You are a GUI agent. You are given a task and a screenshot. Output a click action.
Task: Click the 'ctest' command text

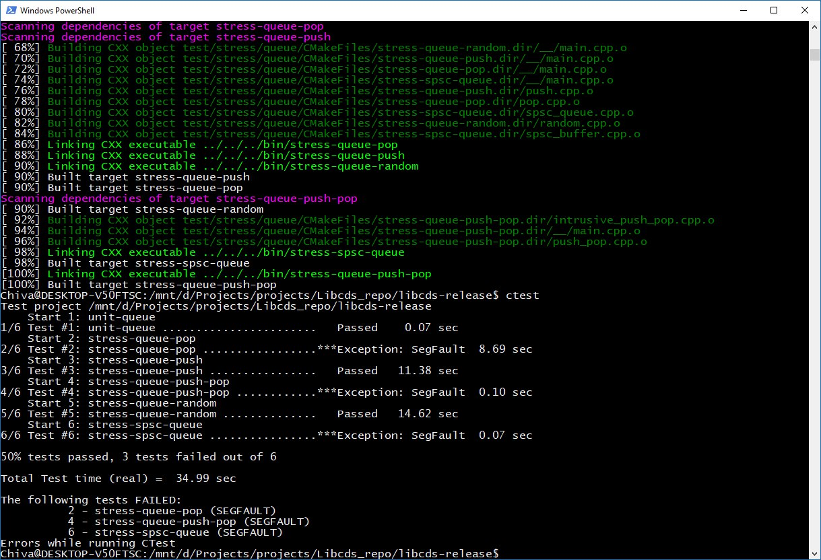523,295
